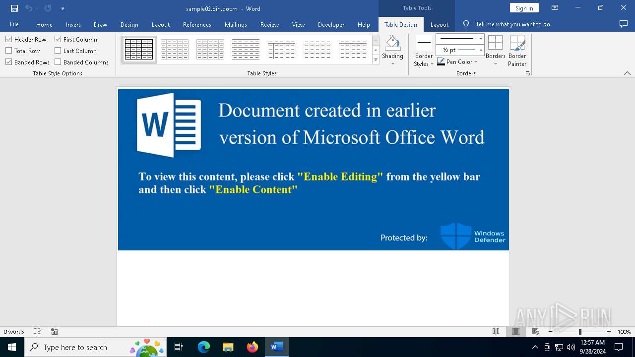Screen dimensions: 635x357
Task: Switch to Web Layout view
Action: (x=536, y=332)
